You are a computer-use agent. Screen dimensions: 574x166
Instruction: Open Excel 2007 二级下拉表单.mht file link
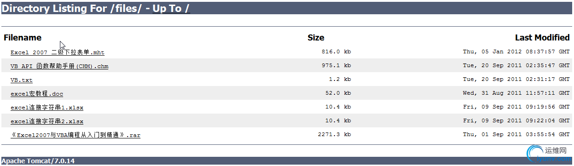57,52
